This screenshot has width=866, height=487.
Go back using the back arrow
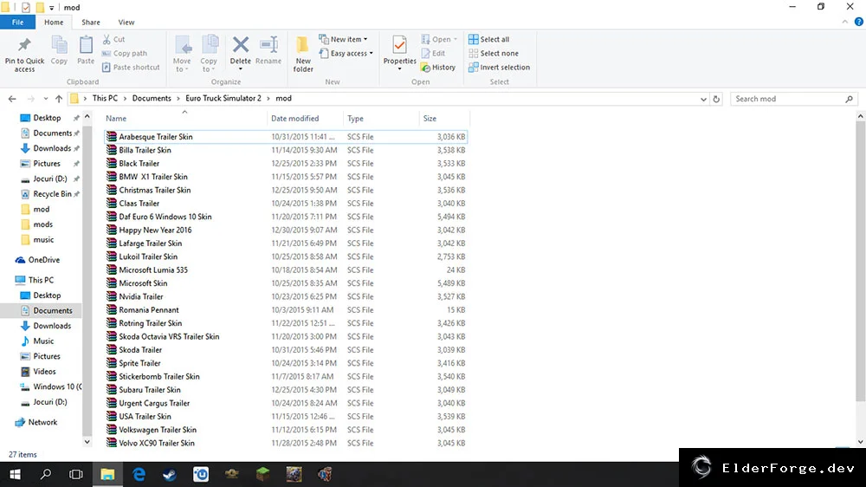[x=12, y=99]
